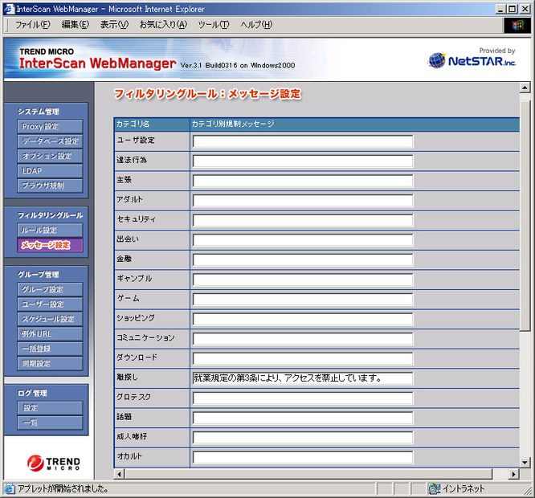The image size is (535, 498).
Task: Open the ヘルプ(H) menu
Action: coord(256,25)
